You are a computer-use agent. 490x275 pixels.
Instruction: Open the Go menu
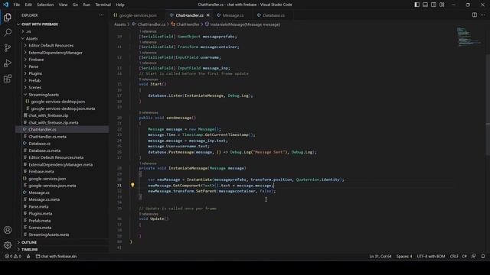point(75,5)
